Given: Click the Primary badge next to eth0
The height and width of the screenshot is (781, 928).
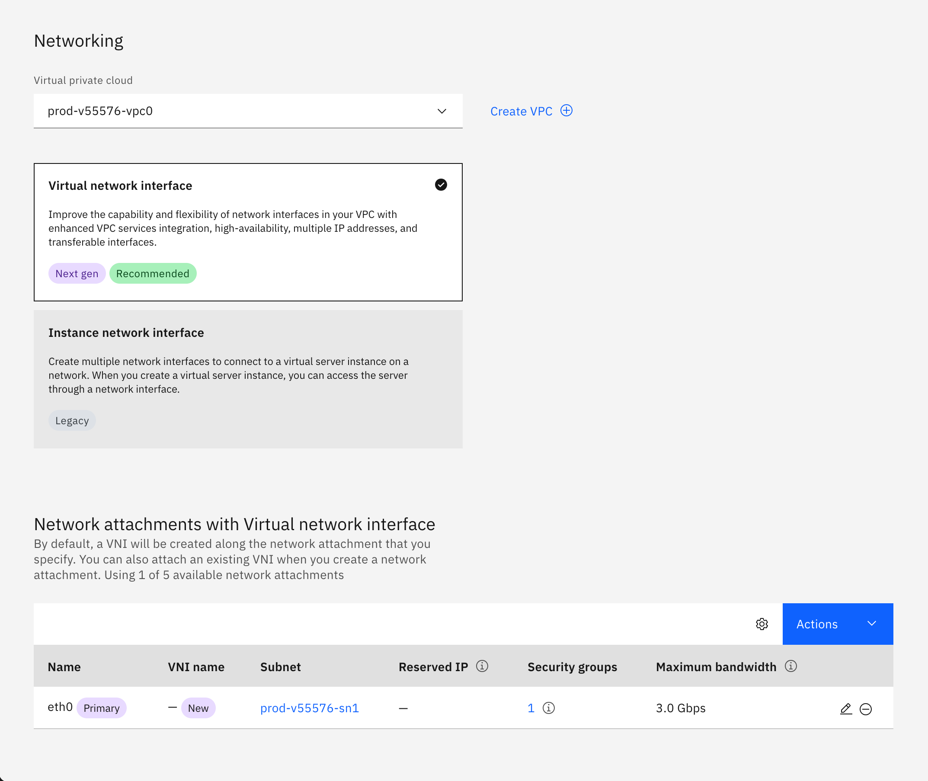Looking at the screenshot, I should (101, 708).
